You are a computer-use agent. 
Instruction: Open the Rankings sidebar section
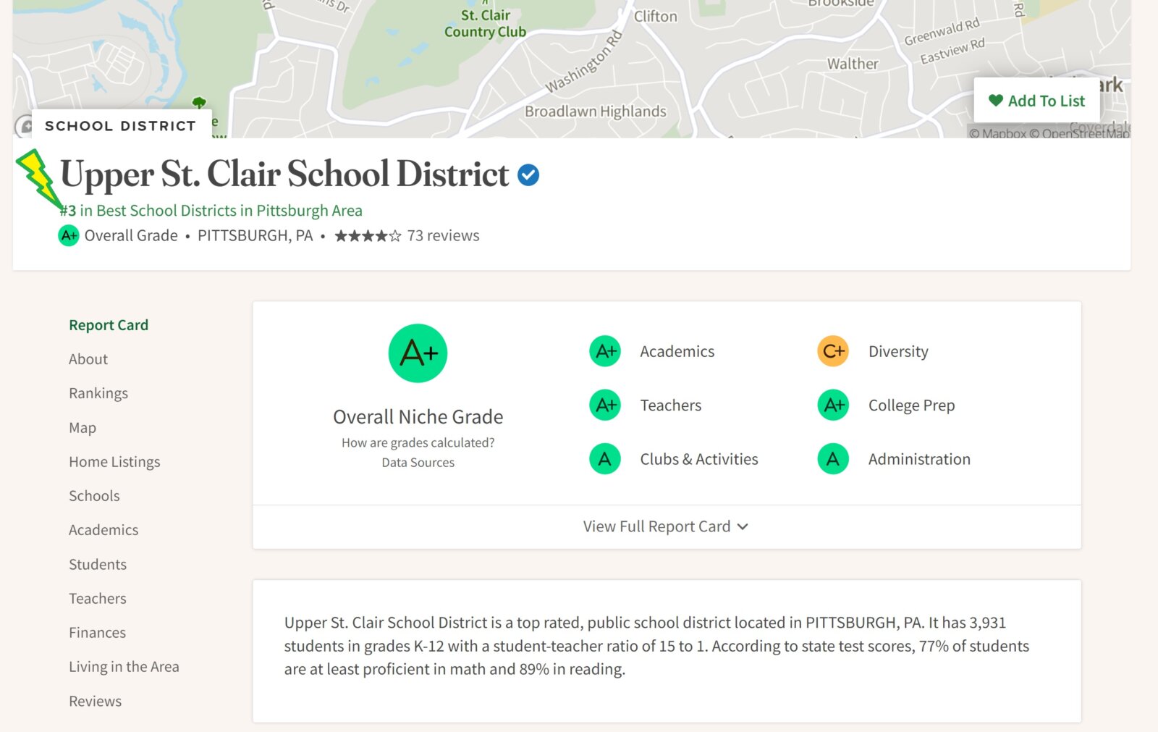click(x=98, y=393)
